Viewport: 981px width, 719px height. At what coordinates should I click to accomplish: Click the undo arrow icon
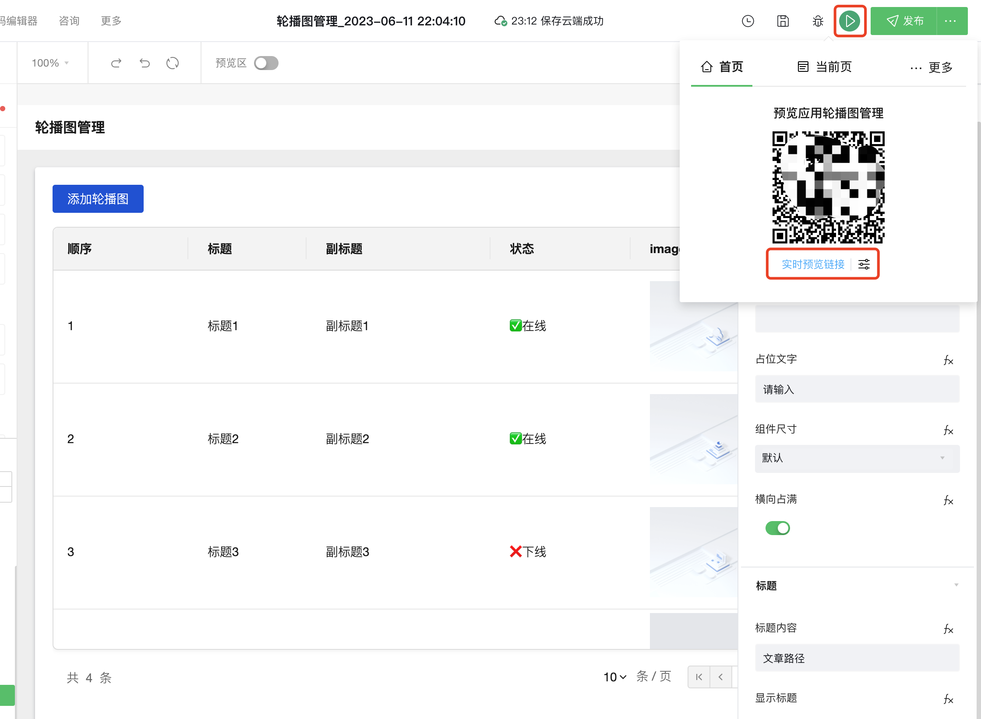tap(145, 63)
